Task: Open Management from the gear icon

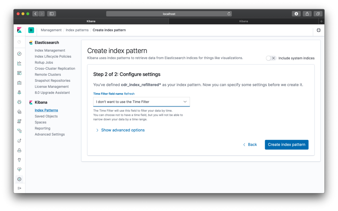Action: [19, 179]
